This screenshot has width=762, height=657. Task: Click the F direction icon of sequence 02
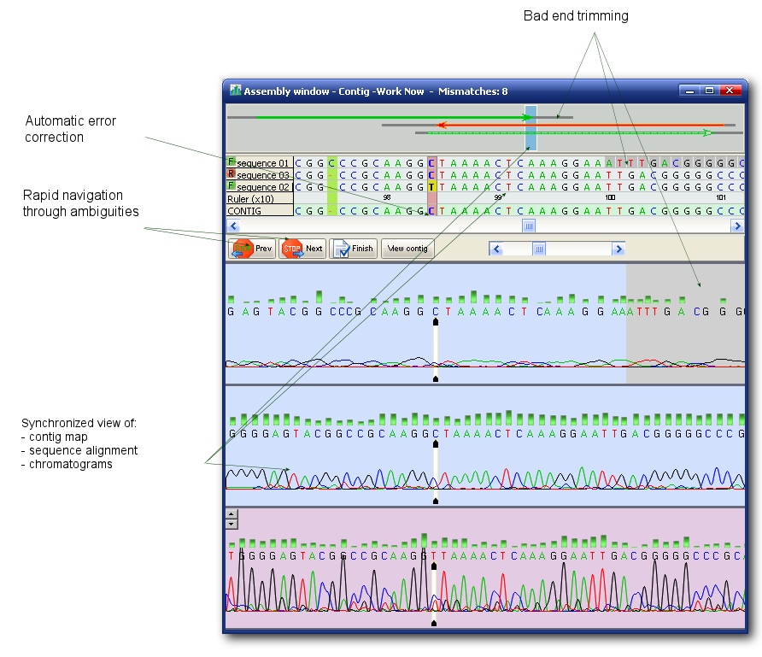(x=232, y=185)
